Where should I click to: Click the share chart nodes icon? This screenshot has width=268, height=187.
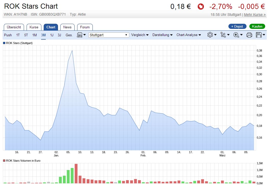(223, 35)
